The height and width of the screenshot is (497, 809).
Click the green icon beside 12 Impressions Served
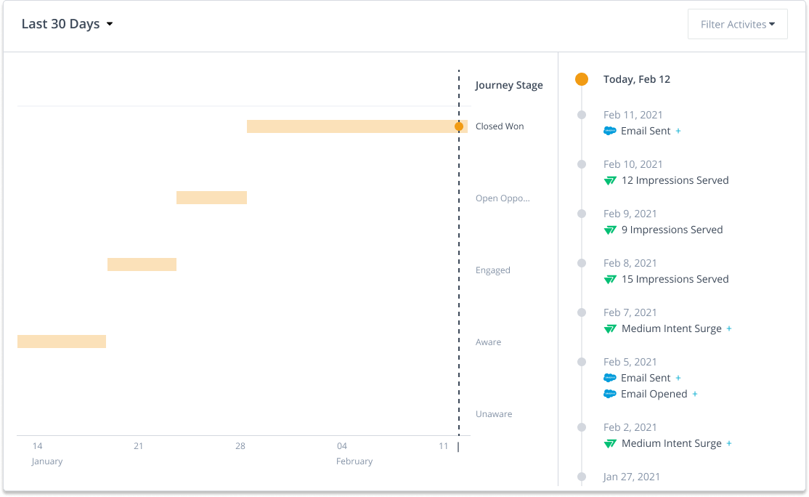click(x=610, y=180)
